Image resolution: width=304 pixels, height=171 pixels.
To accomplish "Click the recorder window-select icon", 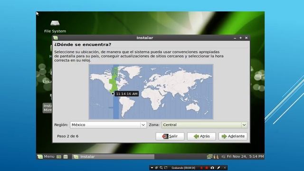I will pyautogui.click(x=156, y=168).
